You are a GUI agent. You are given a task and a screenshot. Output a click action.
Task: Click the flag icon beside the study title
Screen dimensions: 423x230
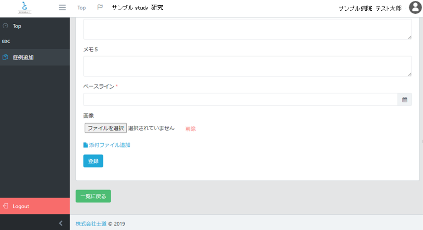(x=100, y=7)
